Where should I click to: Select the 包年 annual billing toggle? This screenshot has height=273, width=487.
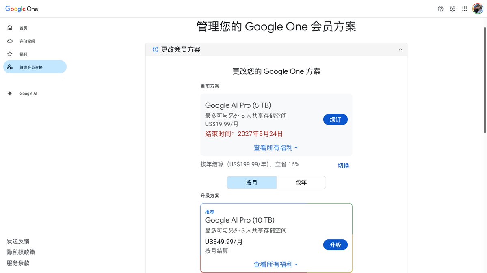(301, 183)
